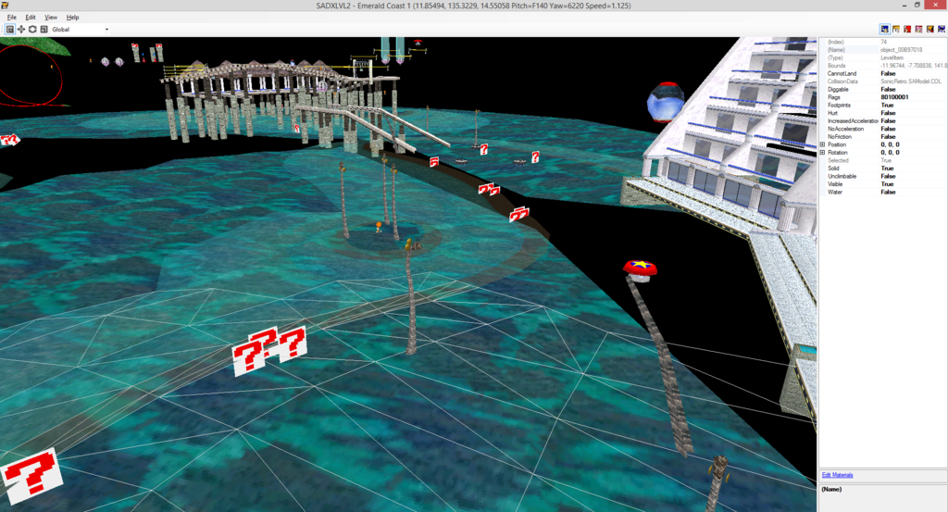Expand the Rotation property node
948x512 pixels.
tap(823, 153)
